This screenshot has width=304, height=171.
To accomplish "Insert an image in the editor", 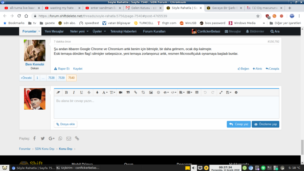I will pyautogui.click(x=151, y=92).
